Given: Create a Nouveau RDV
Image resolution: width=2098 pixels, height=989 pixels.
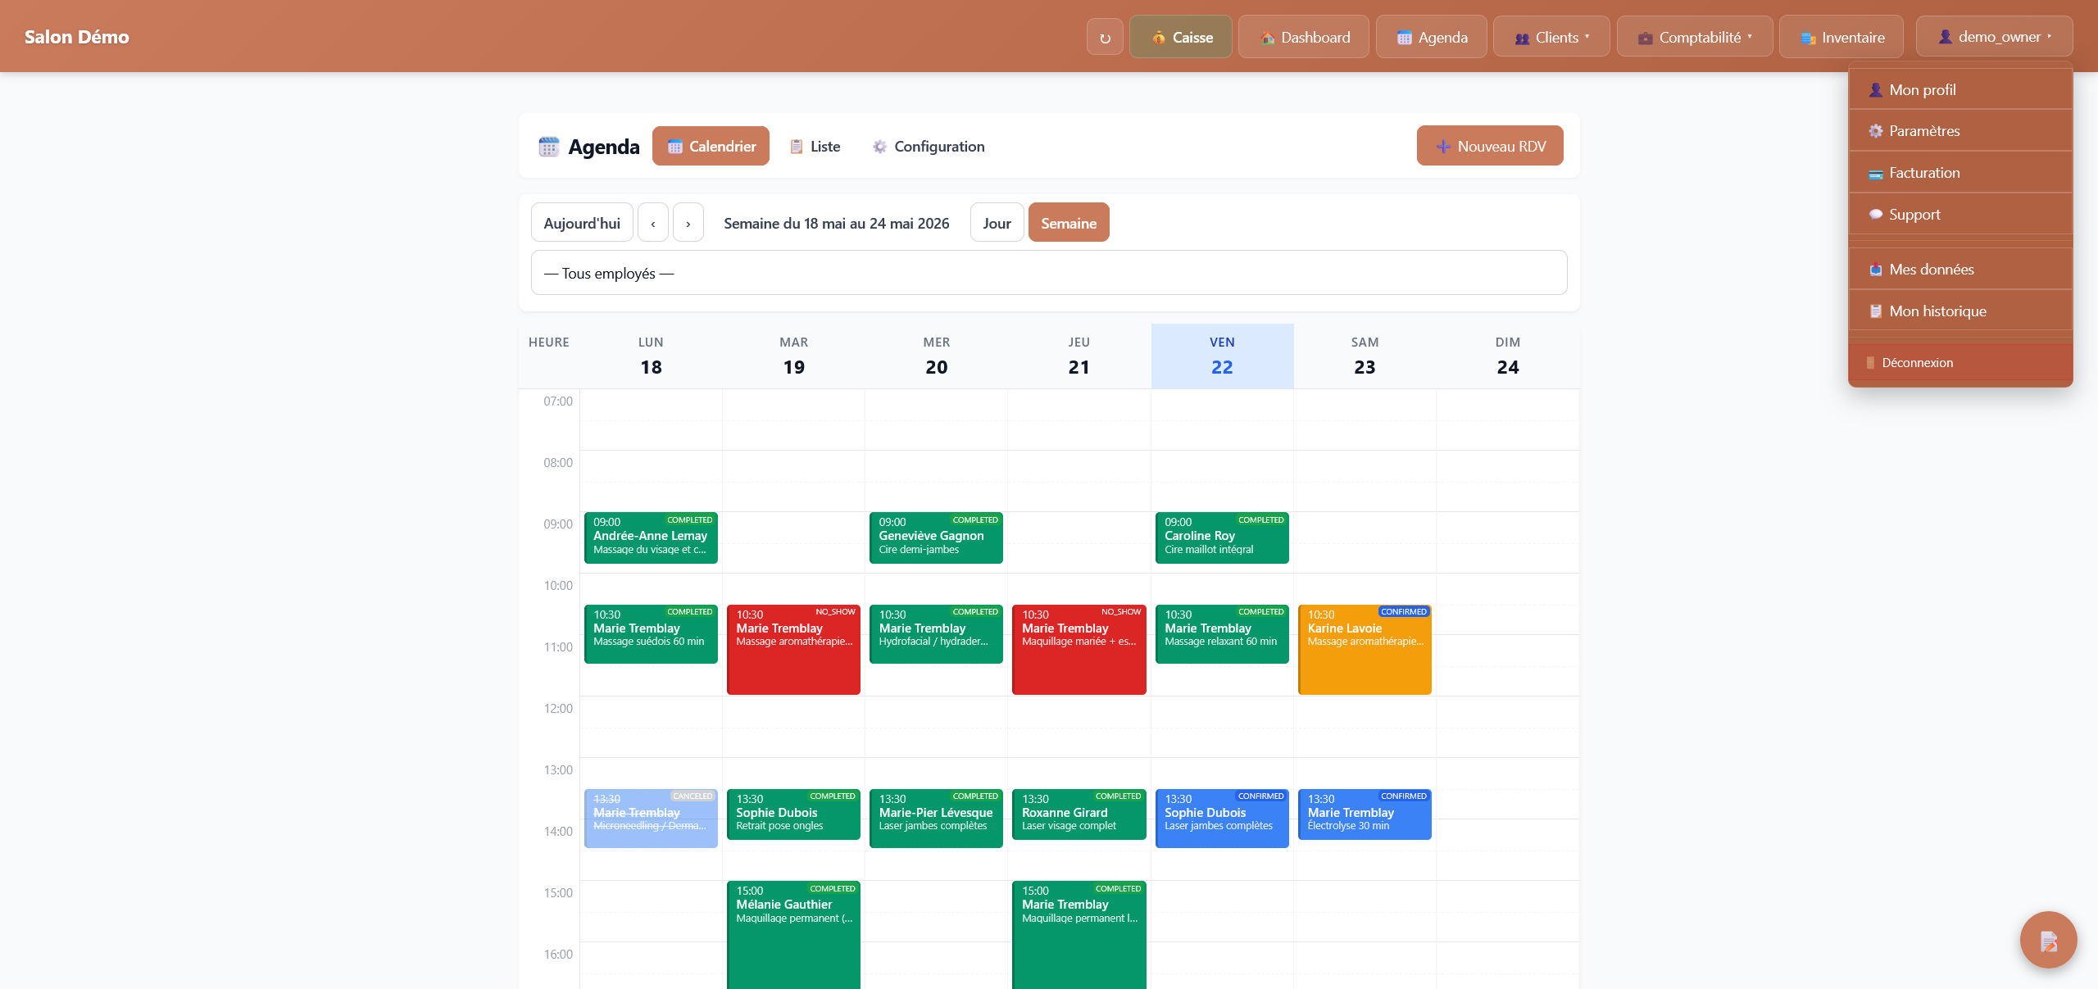Looking at the screenshot, I should tap(1490, 146).
